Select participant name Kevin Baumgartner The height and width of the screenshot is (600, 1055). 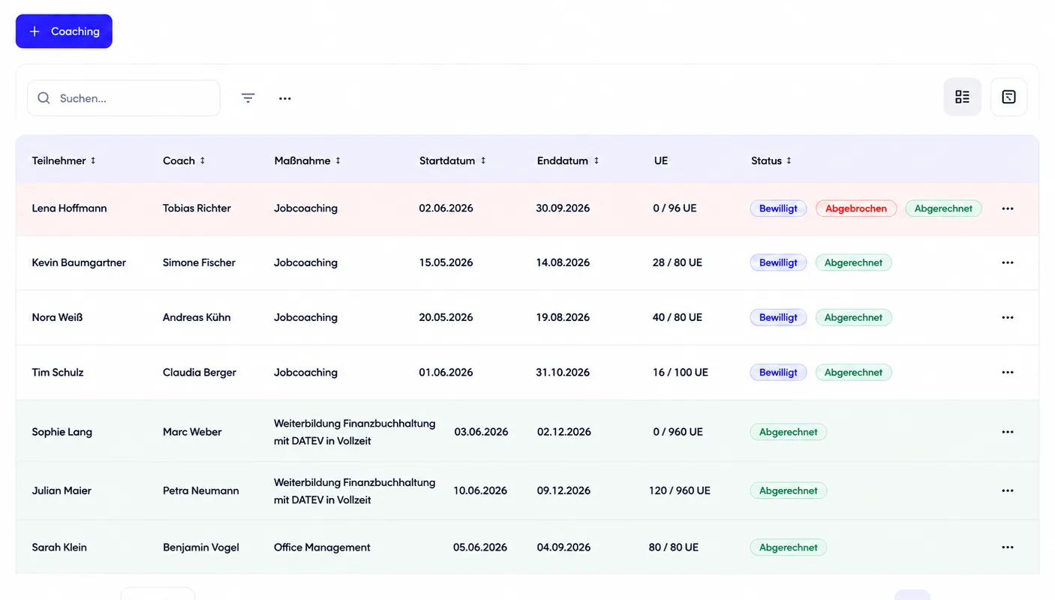(79, 262)
